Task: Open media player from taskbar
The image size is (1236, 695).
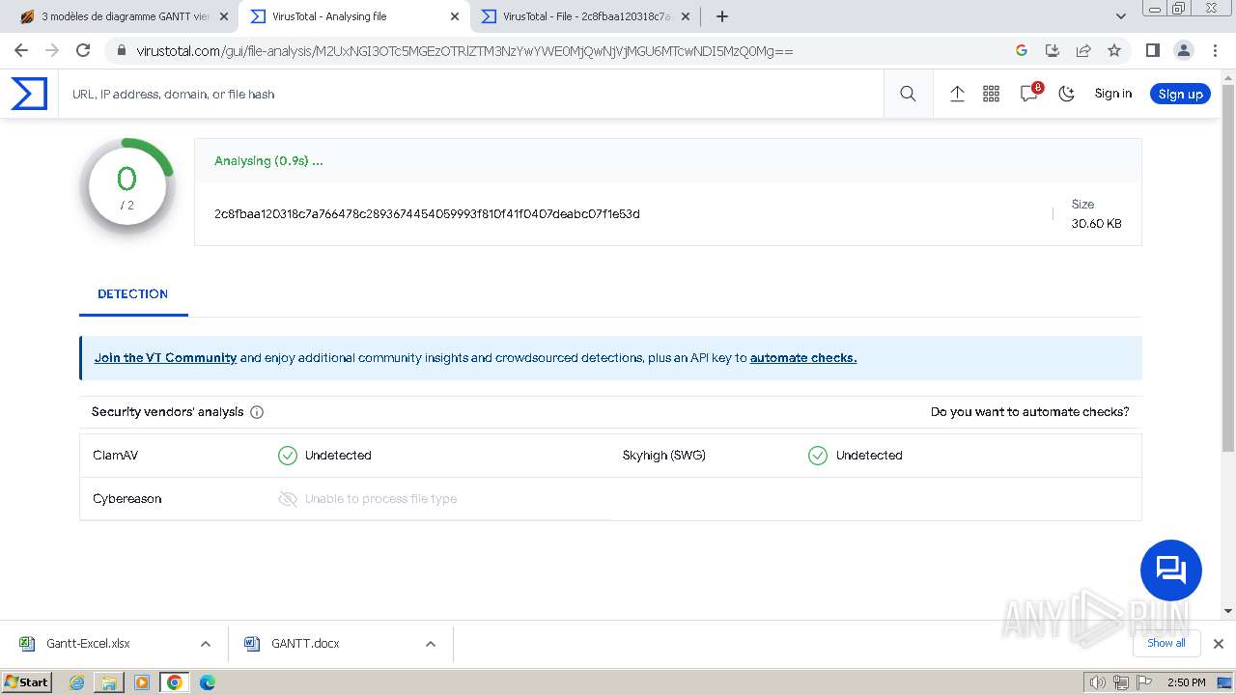Action: [142, 682]
